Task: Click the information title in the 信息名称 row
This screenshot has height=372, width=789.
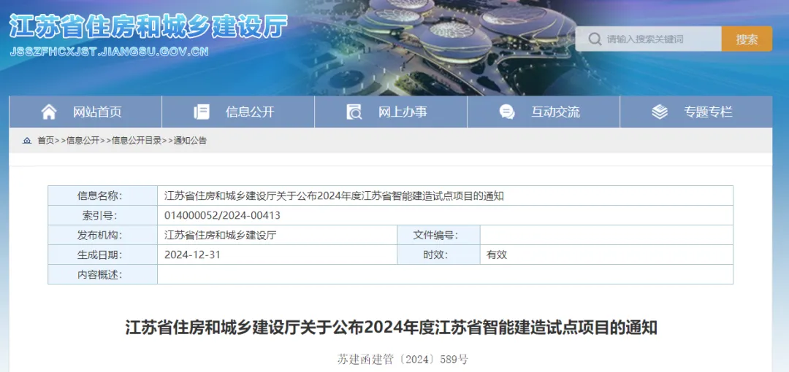Action: point(334,196)
